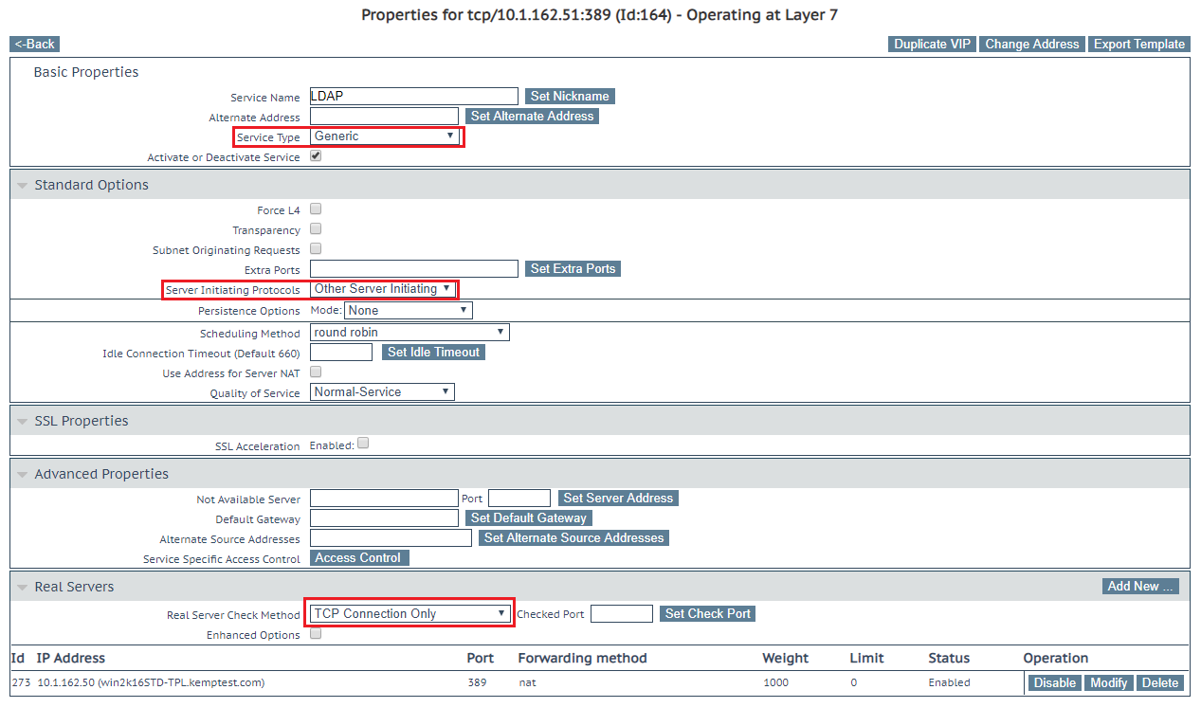Click Set Server Address button
This screenshot has height=708, width=1201.
(x=618, y=499)
